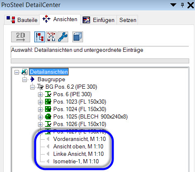Open the Setzen tab
The width and height of the screenshot is (195, 172).
click(128, 20)
